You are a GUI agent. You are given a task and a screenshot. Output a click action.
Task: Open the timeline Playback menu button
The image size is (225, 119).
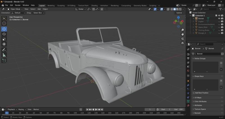[x=12, y=109]
